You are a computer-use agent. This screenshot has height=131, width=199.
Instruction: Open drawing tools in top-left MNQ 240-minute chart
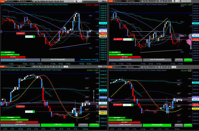pyautogui.click(x=37, y=1)
